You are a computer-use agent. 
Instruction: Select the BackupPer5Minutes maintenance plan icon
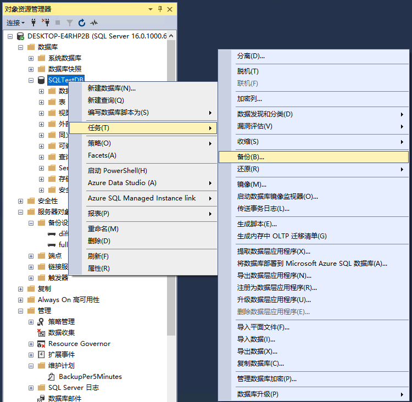(52, 377)
